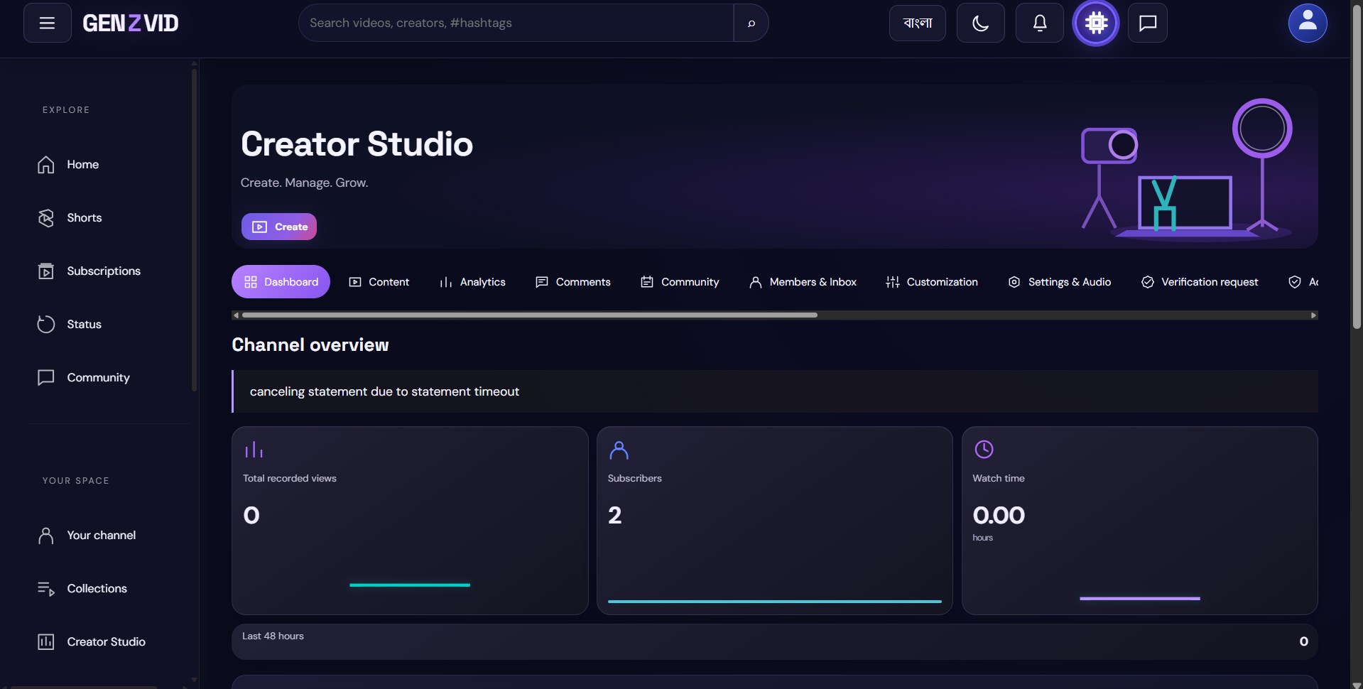Screen dimensions: 1363x689
Task: Click right arrow of tab scrollbar
Action: click(1313, 315)
